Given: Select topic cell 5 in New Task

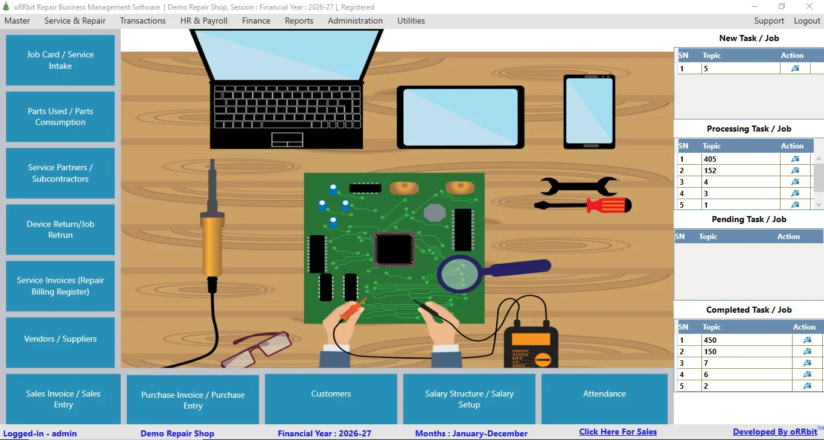Looking at the screenshot, I should tap(741, 68).
